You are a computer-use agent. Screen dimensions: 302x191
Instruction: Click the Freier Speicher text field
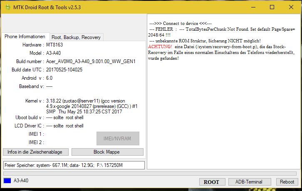click(74, 165)
